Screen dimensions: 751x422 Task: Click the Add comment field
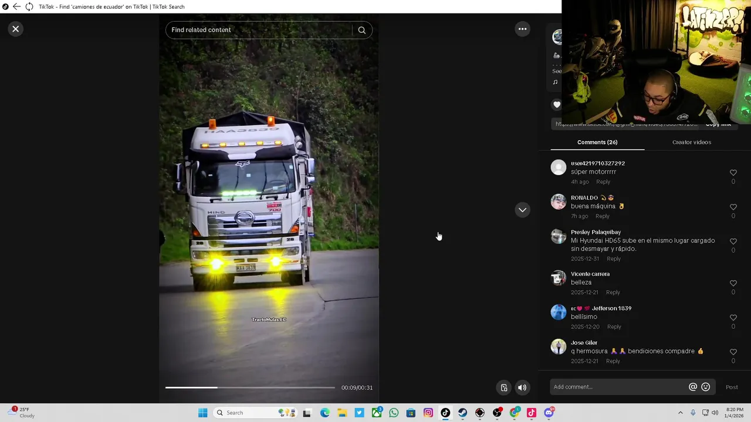point(619,387)
